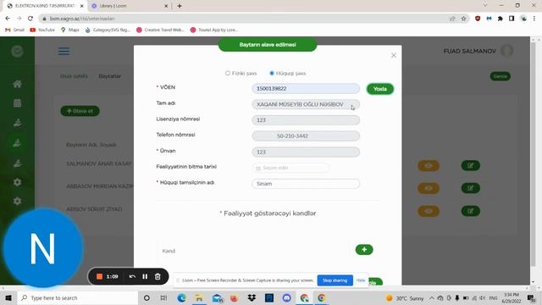Select the Fiziki şəxs radio option
Viewport: 542px width, 305px height.
pos(228,74)
